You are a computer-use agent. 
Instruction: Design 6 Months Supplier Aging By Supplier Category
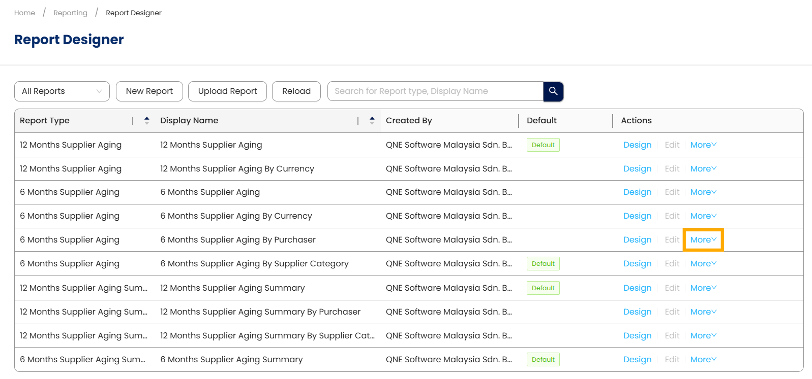click(x=637, y=263)
